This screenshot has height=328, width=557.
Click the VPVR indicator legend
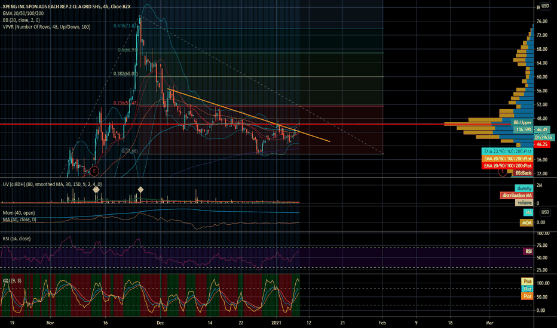tap(47, 27)
